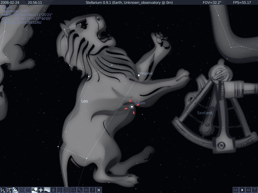Center view on selected object

(x=66, y=190)
